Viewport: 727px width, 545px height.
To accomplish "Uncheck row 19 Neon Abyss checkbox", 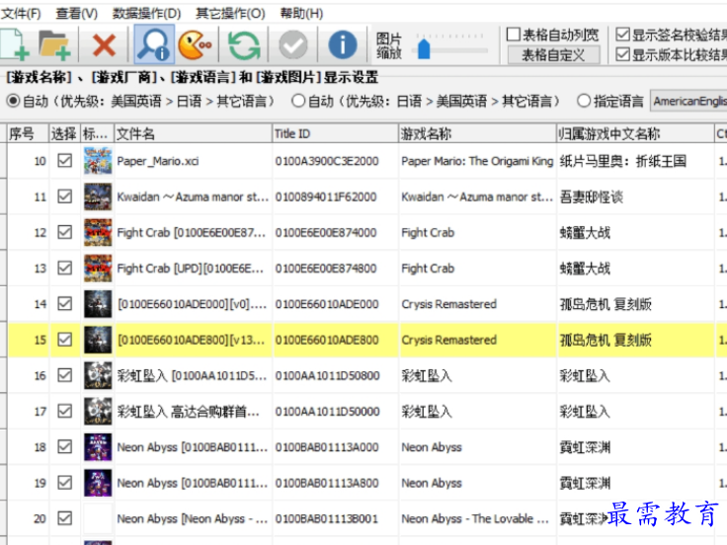I will coord(65,483).
